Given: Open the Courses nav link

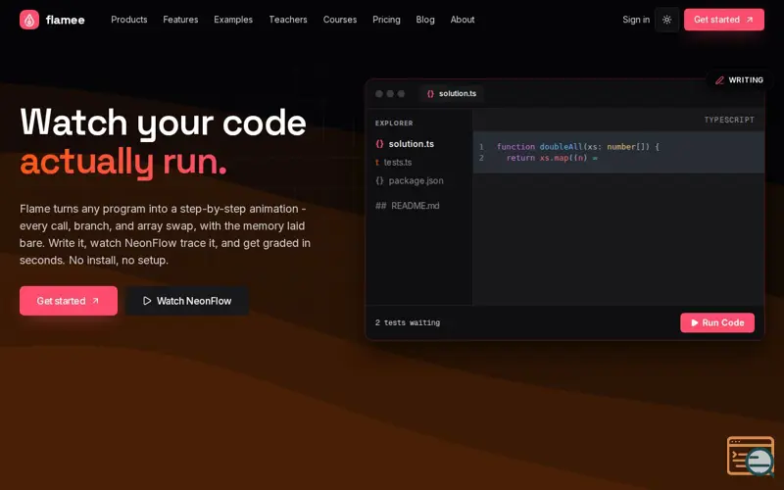Looking at the screenshot, I should pos(340,20).
